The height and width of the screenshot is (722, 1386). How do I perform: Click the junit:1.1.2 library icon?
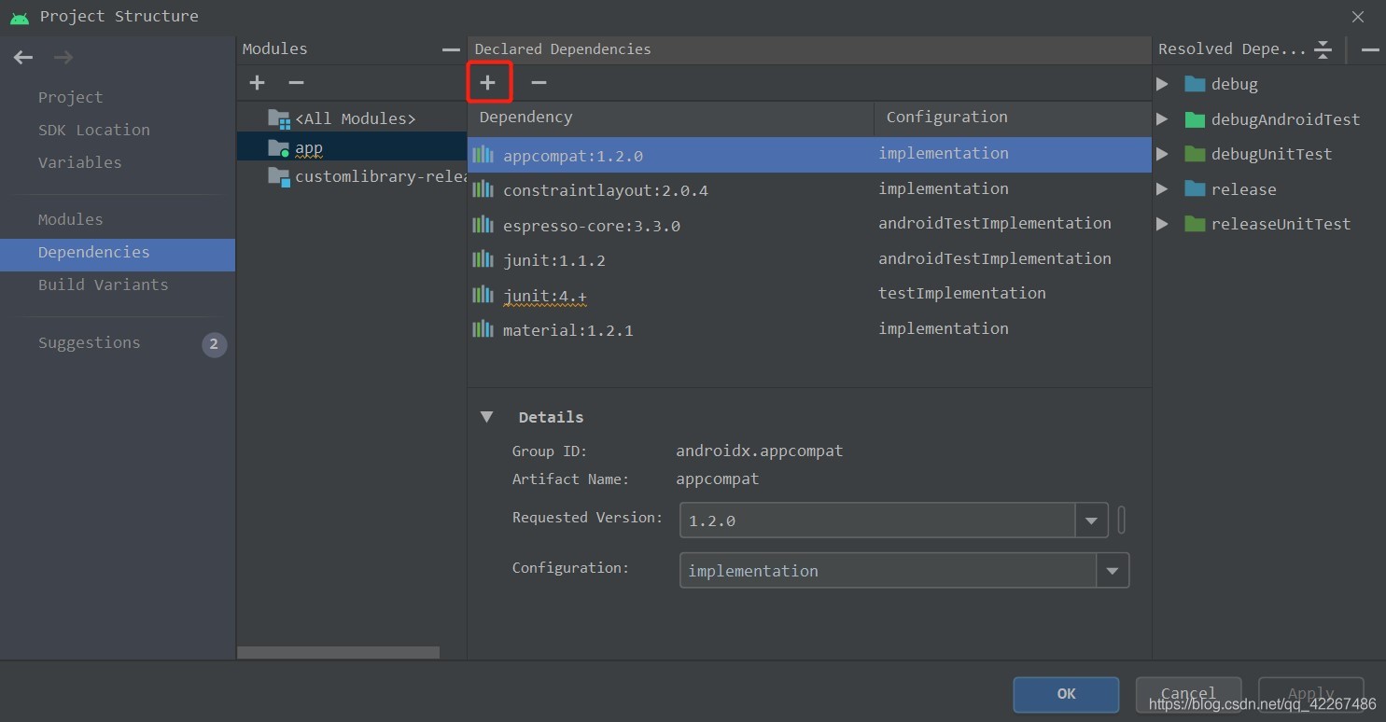coord(483,259)
